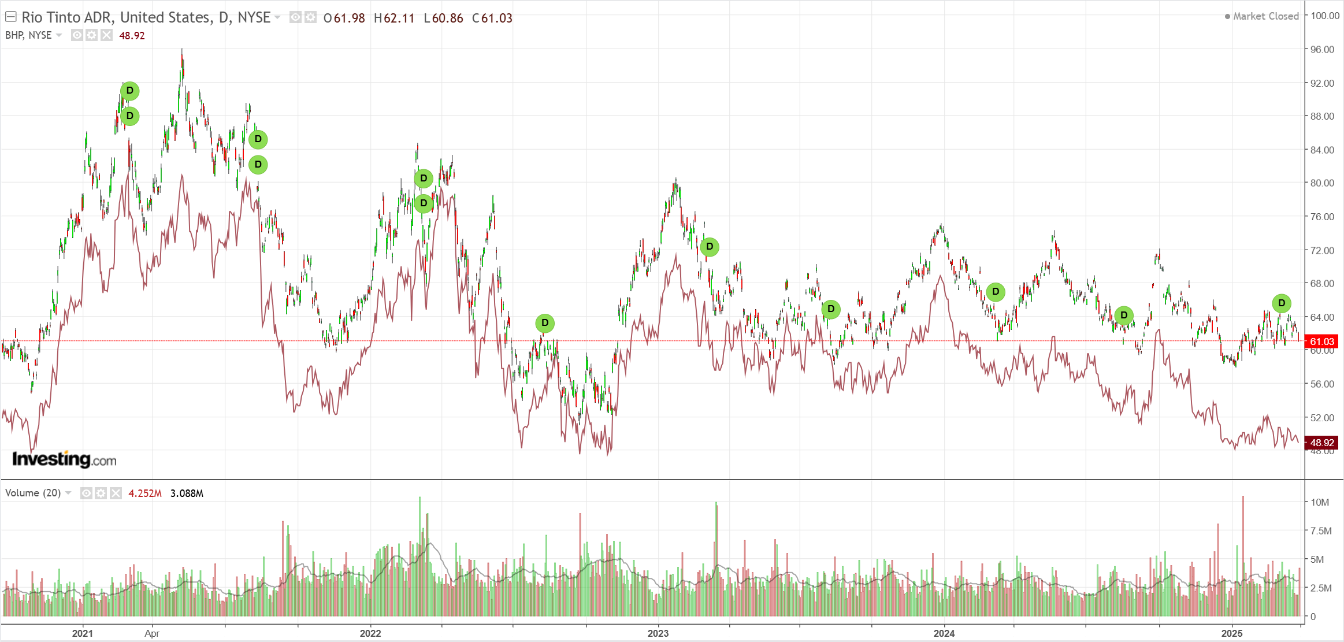Click the red 61.03 price label
Viewport: 1344px width, 642px height.
pyautogui.click(x=1321, y=342)
